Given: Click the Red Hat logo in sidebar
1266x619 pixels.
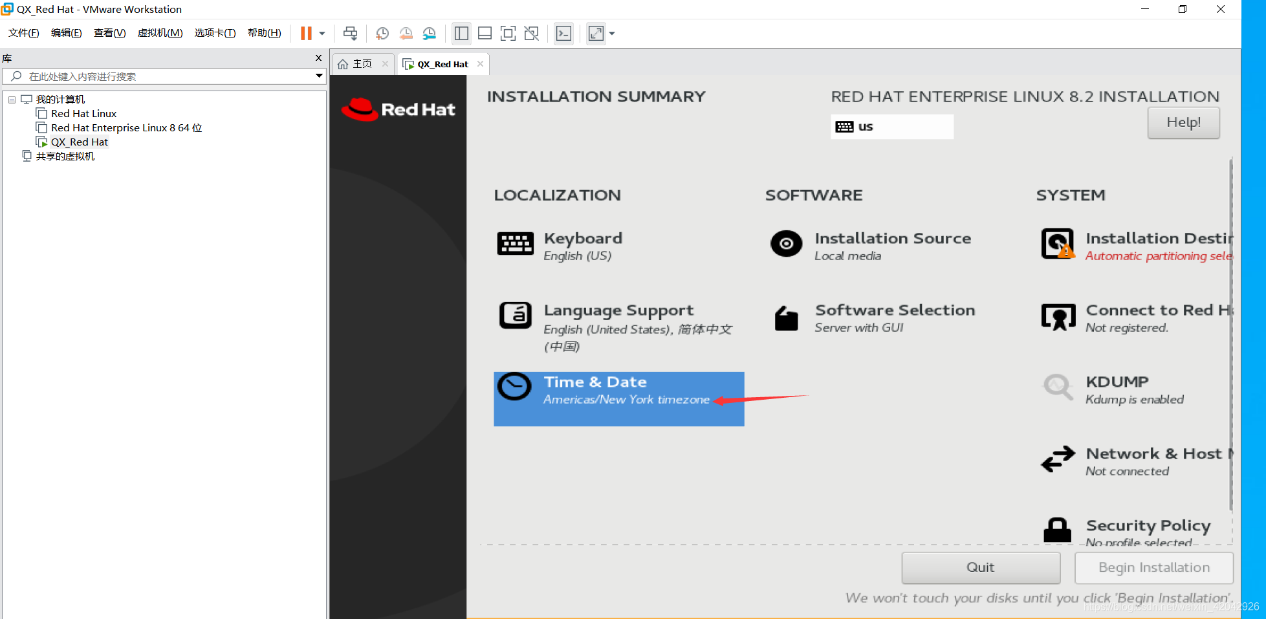Looking at the screenshot, I should (x=398, y=109).
